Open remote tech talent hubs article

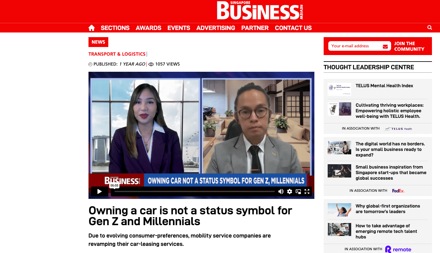point(386,231)
